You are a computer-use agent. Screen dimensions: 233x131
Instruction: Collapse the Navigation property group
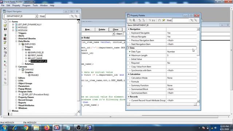point(129,29)
